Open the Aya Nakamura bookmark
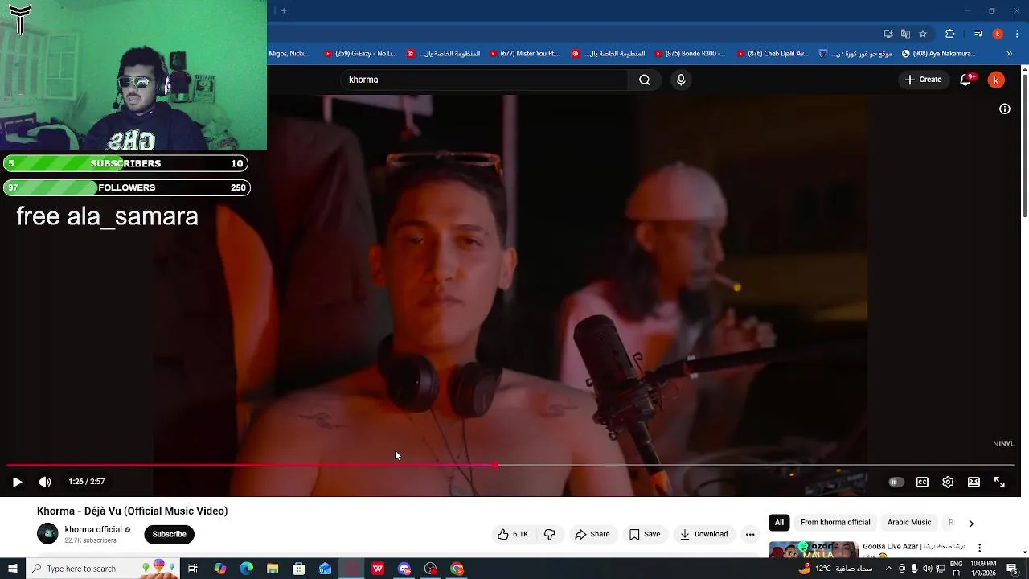Viewport: 1029px width, 579px height. click(939, 54)
